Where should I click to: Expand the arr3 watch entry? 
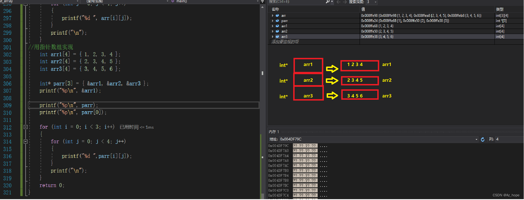click(x=272, y=37)
